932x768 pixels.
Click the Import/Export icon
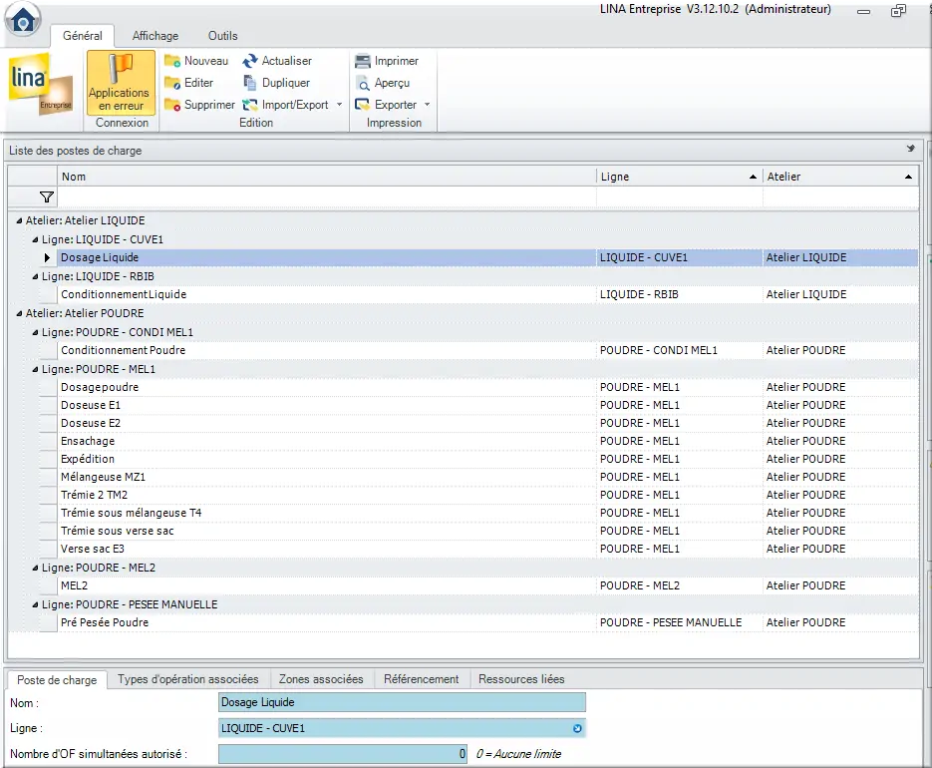click(250, 105)
